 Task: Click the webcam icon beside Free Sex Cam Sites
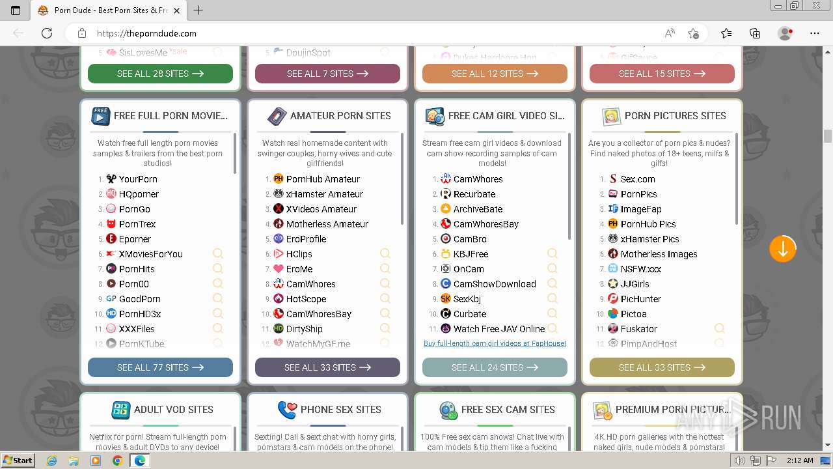(x=448, y=410)
